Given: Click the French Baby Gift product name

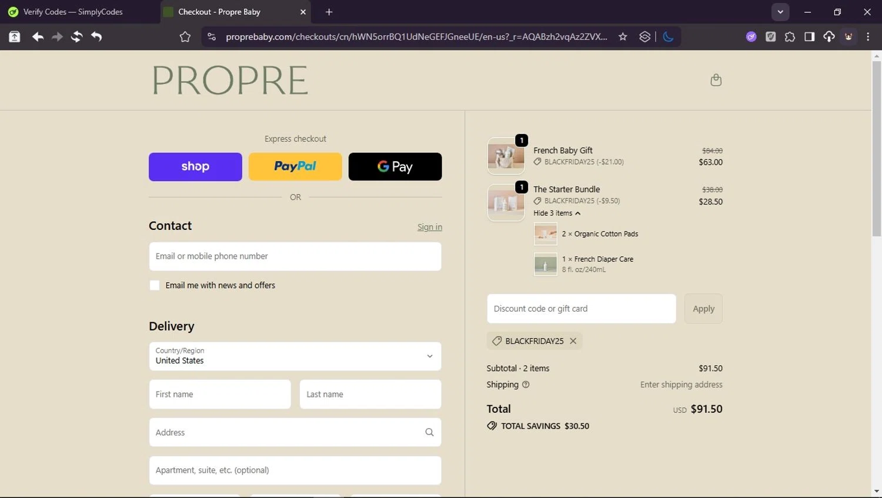Looking at the screenshot, I should tap(563, 151).
